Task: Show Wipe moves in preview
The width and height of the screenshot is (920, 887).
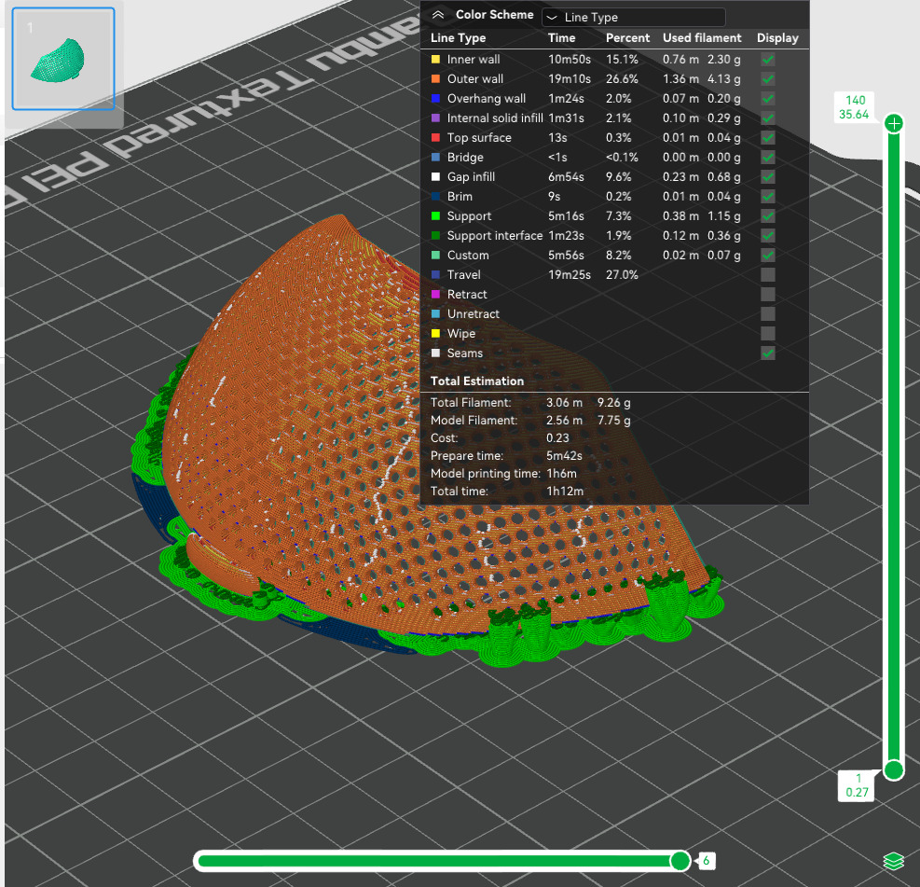Action: (767, 333)
